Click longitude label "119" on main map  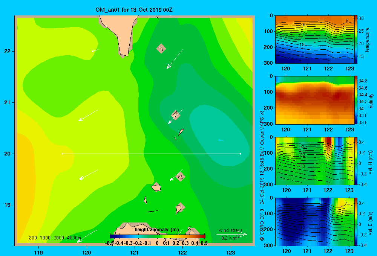tap(38, 252)
